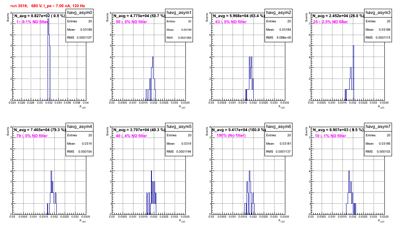Click the magenta 25± 2.5% ND filter text
This screenshot has height=228, width=398.
click(330, 22)
